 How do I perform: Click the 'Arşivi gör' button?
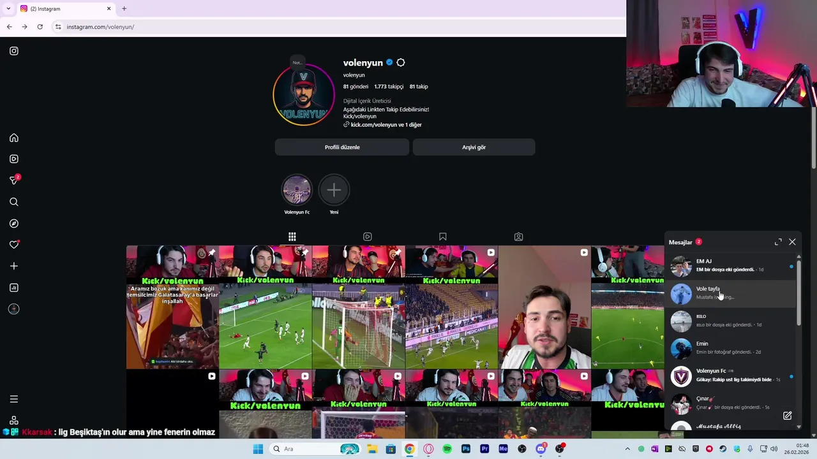[x=474, y=147]
